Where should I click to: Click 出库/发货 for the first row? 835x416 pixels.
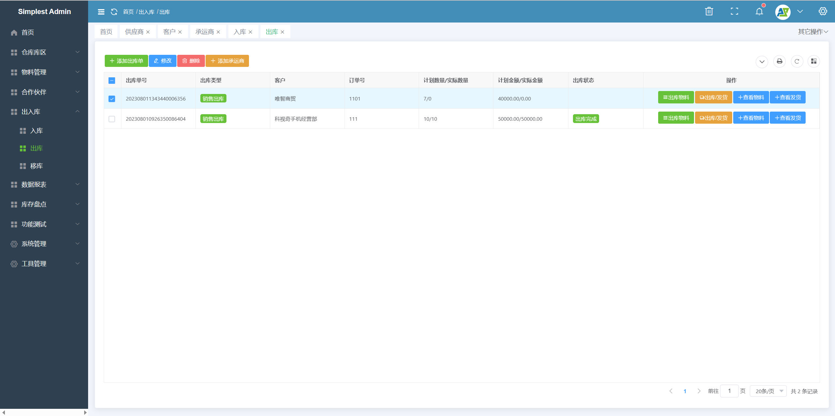point(713,97)
